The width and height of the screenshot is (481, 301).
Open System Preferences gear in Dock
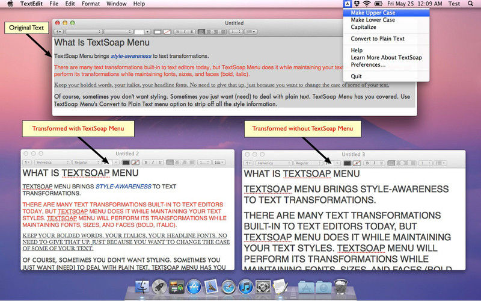[263, 288]
